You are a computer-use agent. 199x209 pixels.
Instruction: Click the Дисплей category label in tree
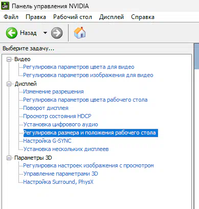[x=26, y=84]
